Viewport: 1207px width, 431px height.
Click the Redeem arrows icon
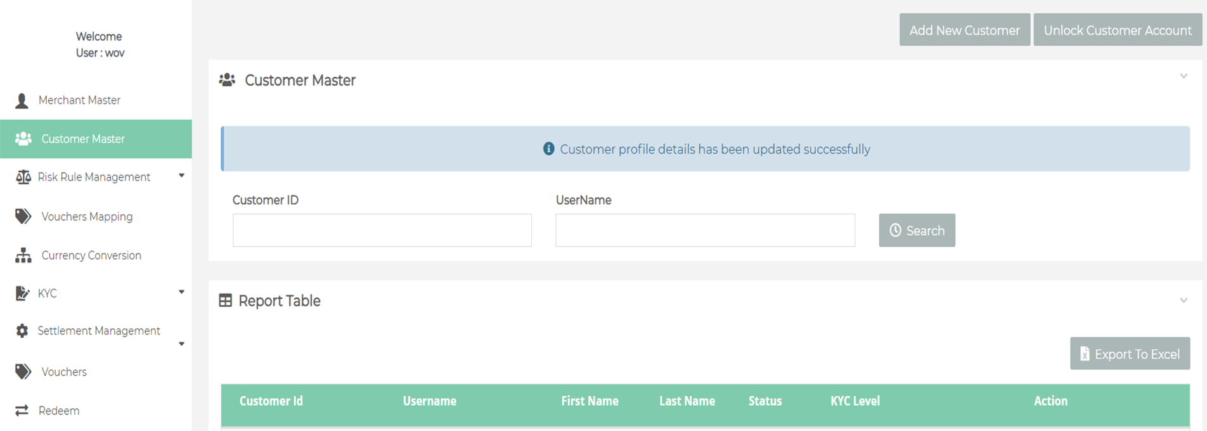pos(22,411)
